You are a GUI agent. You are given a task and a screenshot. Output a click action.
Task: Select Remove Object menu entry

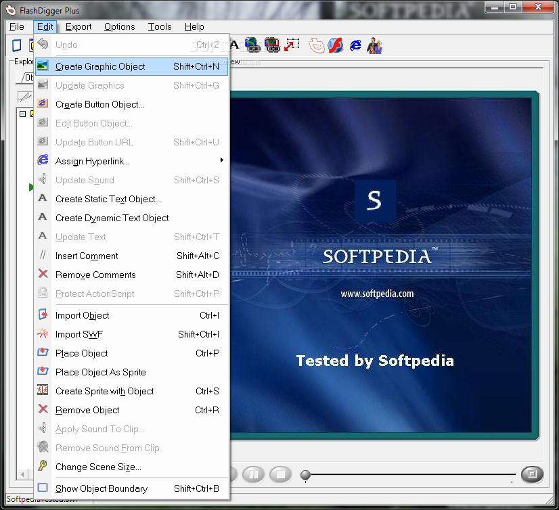pyautogui.click(x=131, y=410)
